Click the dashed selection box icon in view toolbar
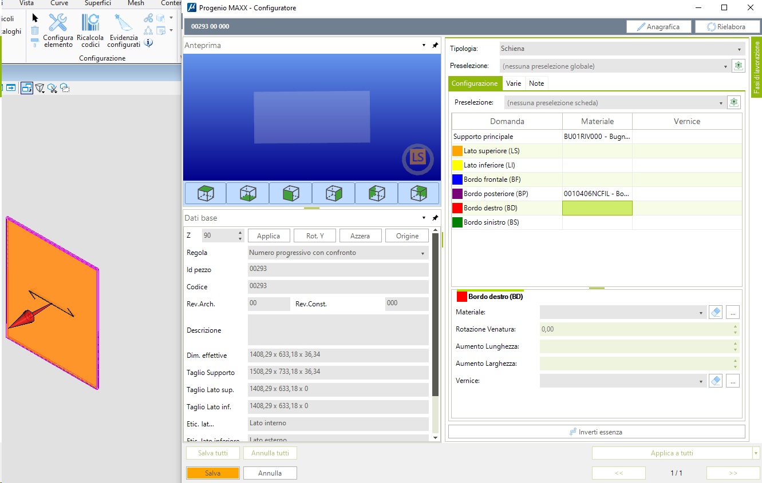 click(x=65, y=88)
